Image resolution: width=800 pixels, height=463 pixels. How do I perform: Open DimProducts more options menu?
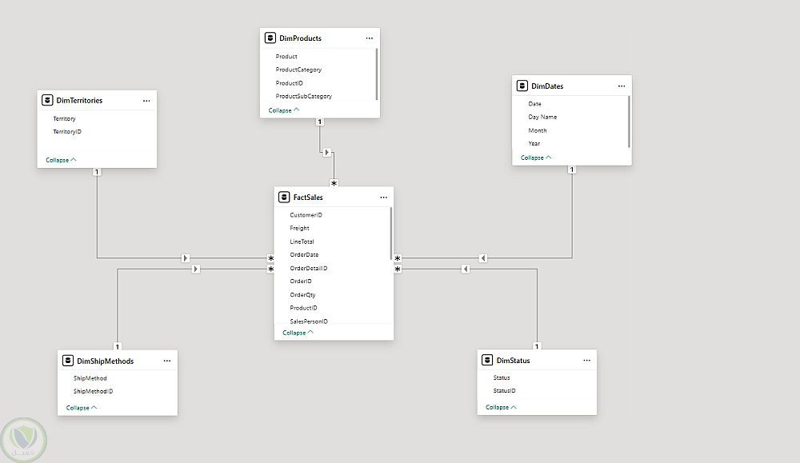(369, 38)
